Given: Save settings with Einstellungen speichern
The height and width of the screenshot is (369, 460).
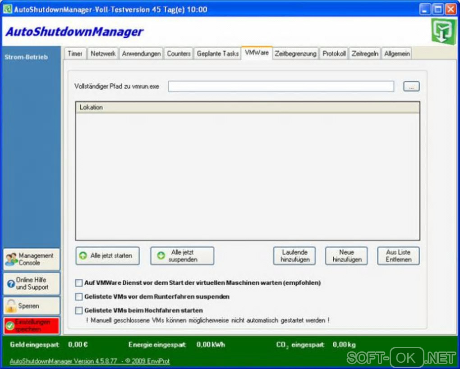Looking at the screenshot, I should 32,325.
